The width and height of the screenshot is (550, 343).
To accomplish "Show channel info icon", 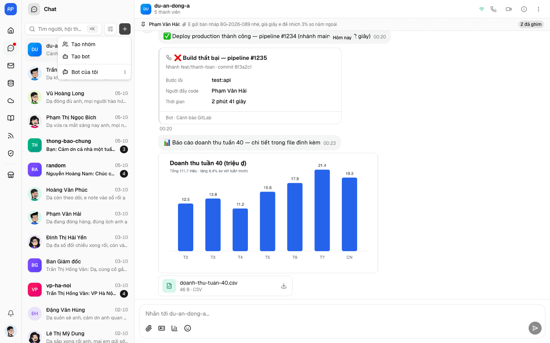I will [x=524, y=9].
